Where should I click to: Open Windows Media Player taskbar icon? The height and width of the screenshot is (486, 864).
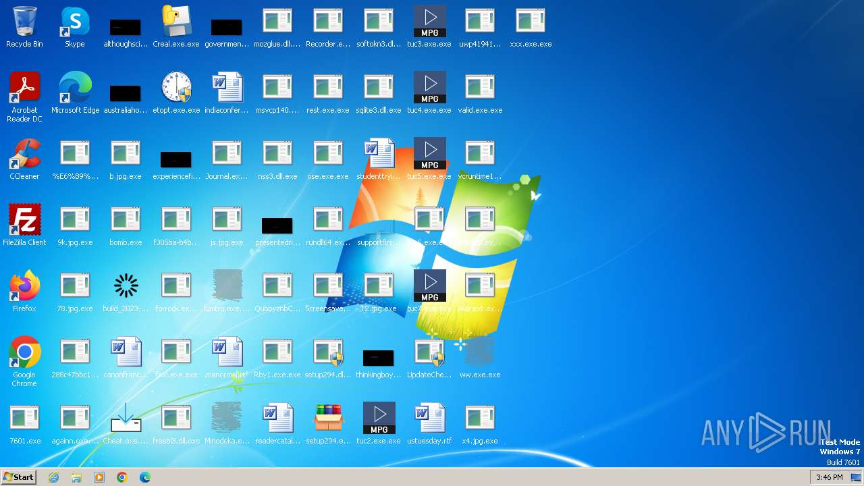(x=99, y=477)
